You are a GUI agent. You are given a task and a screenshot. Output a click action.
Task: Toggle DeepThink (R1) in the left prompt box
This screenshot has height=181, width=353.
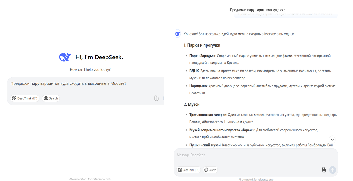(x=25, y=98)
